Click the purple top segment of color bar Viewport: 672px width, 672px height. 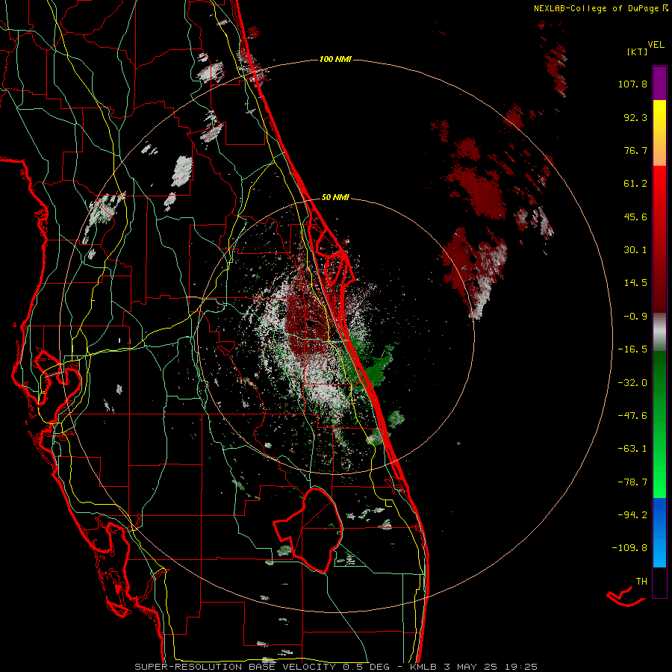[659, 83]
